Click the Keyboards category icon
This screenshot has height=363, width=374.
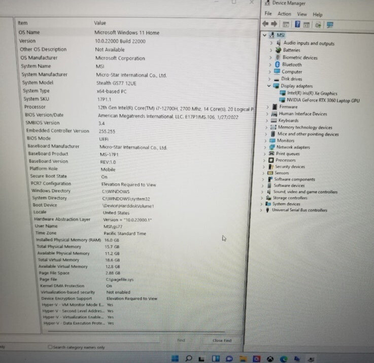click(274, 120)
